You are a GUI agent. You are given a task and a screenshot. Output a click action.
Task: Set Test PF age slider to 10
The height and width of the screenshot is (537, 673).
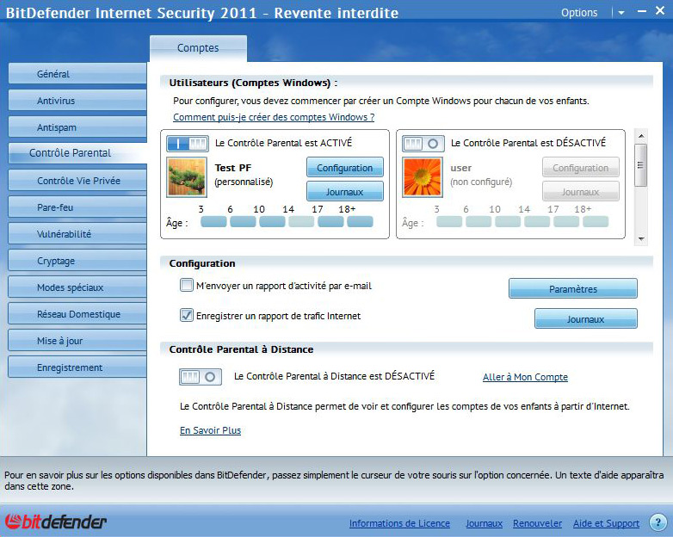272,221
